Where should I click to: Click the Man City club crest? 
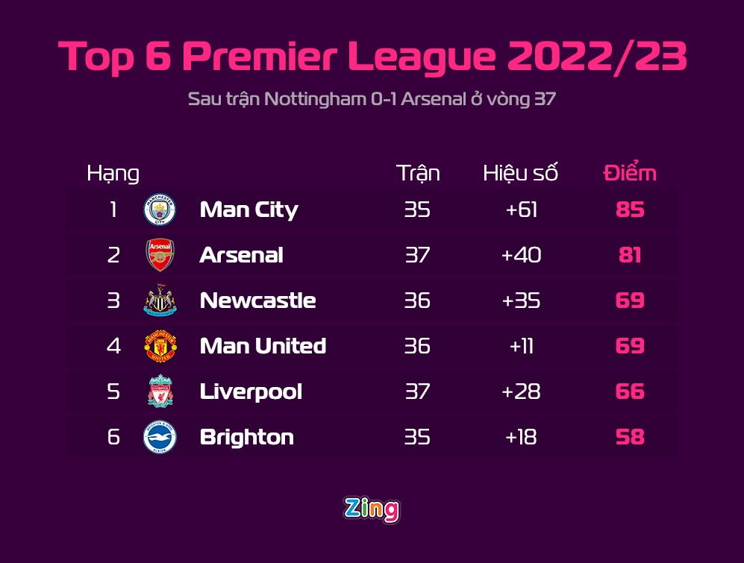(x=160, y=210)
